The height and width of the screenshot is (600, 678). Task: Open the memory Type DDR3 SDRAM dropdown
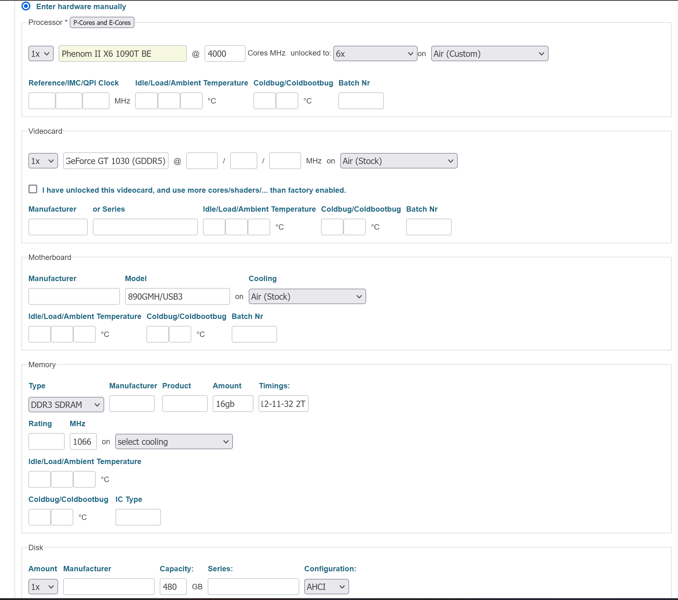click(66, 404)
